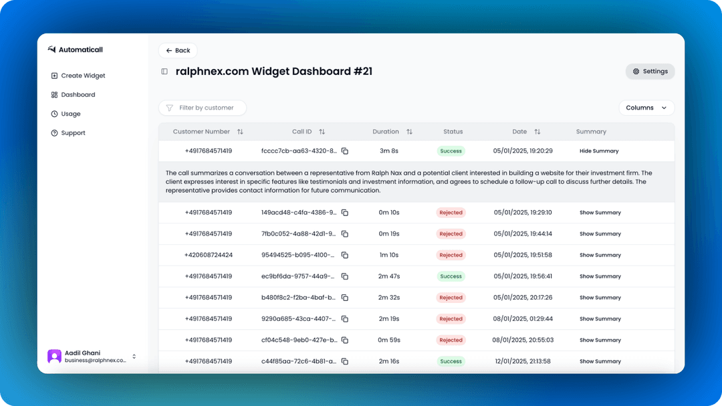This screenshot has height=406, width=722.
Task: Click the Automaticall logo icon
Action: 52,49
